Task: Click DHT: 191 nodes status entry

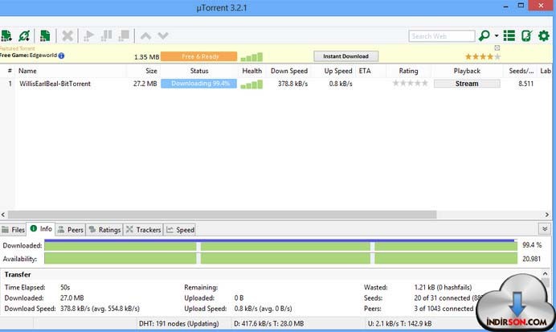Action: tap(179, 323)
